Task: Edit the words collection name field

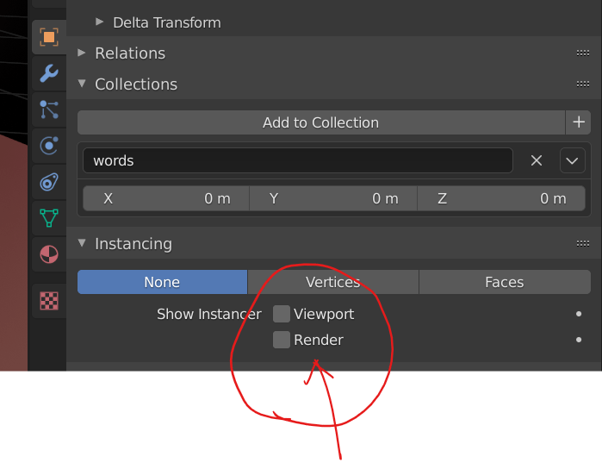Action: tap(297, 160)
